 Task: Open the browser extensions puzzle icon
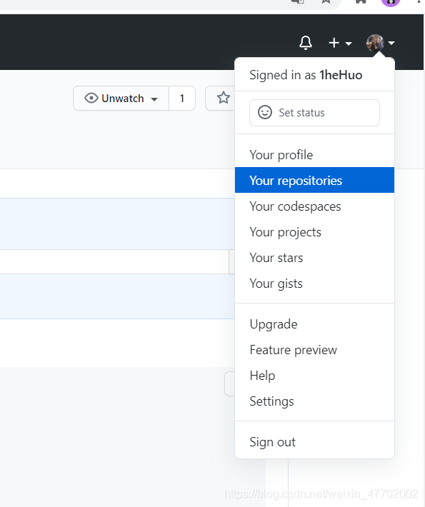(x=361, y=1)
